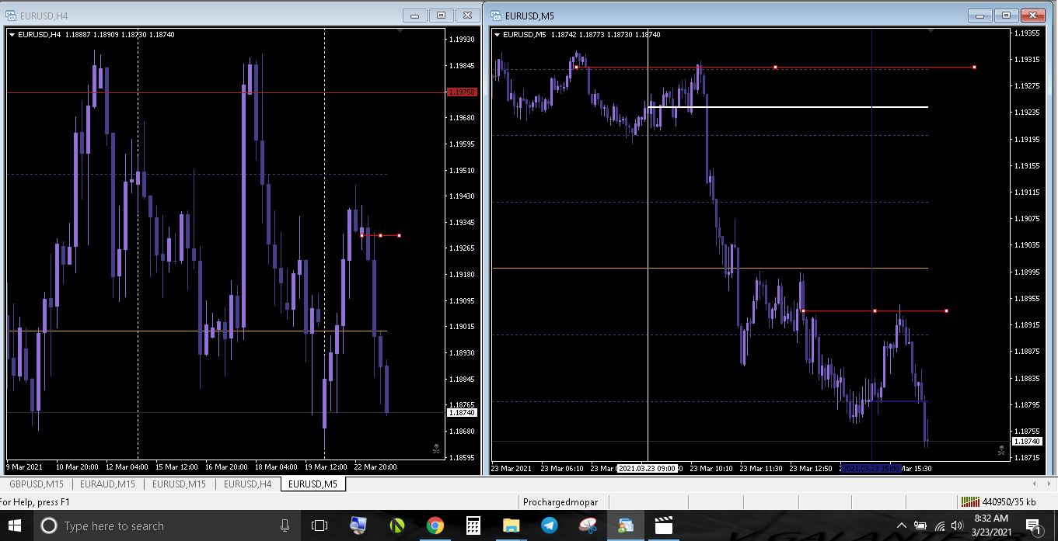
Task: Select the EURUSD,M15 chart tab
Action: [179, 484]
